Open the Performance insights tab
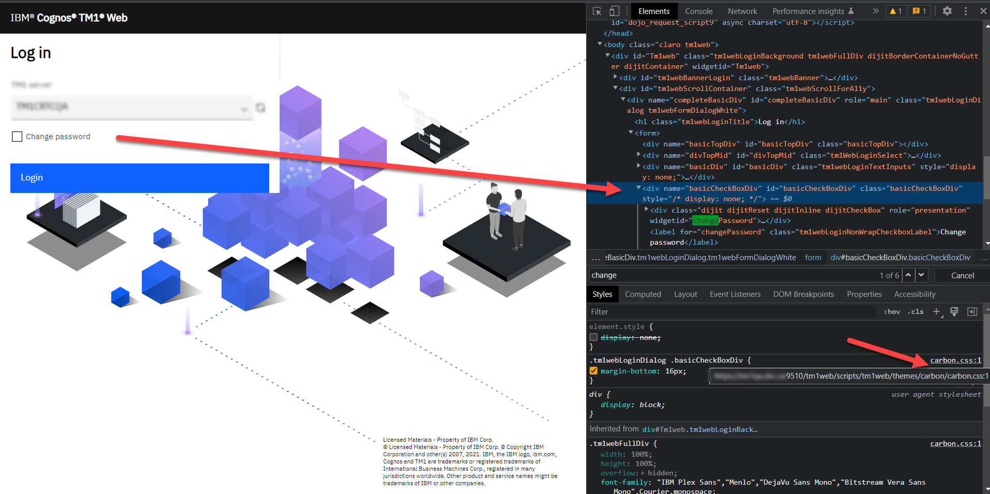The image size is (990, 494). click(813, 11)
